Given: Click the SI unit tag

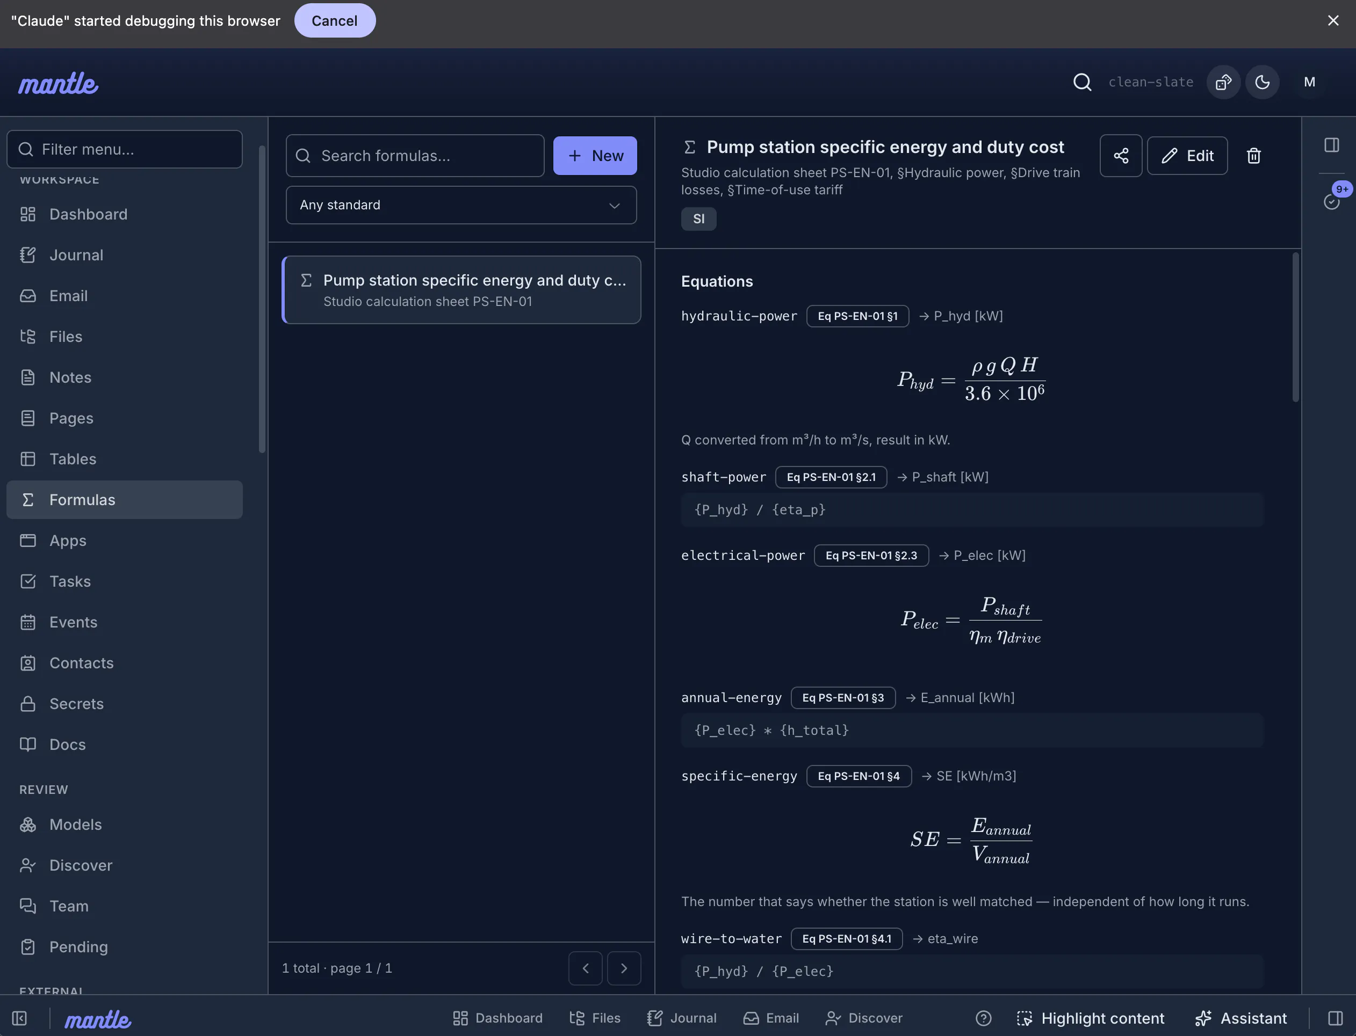Looking at the screenshot, I should [698, 219].
